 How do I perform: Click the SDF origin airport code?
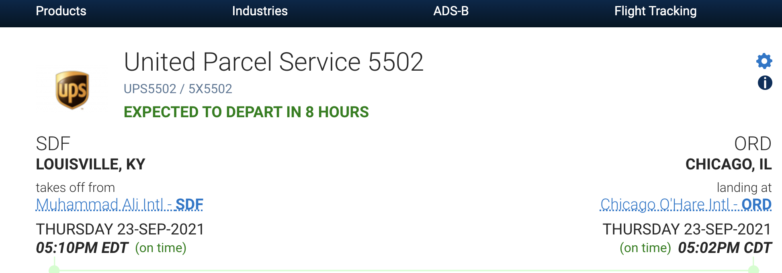click(x=53, y=144)
